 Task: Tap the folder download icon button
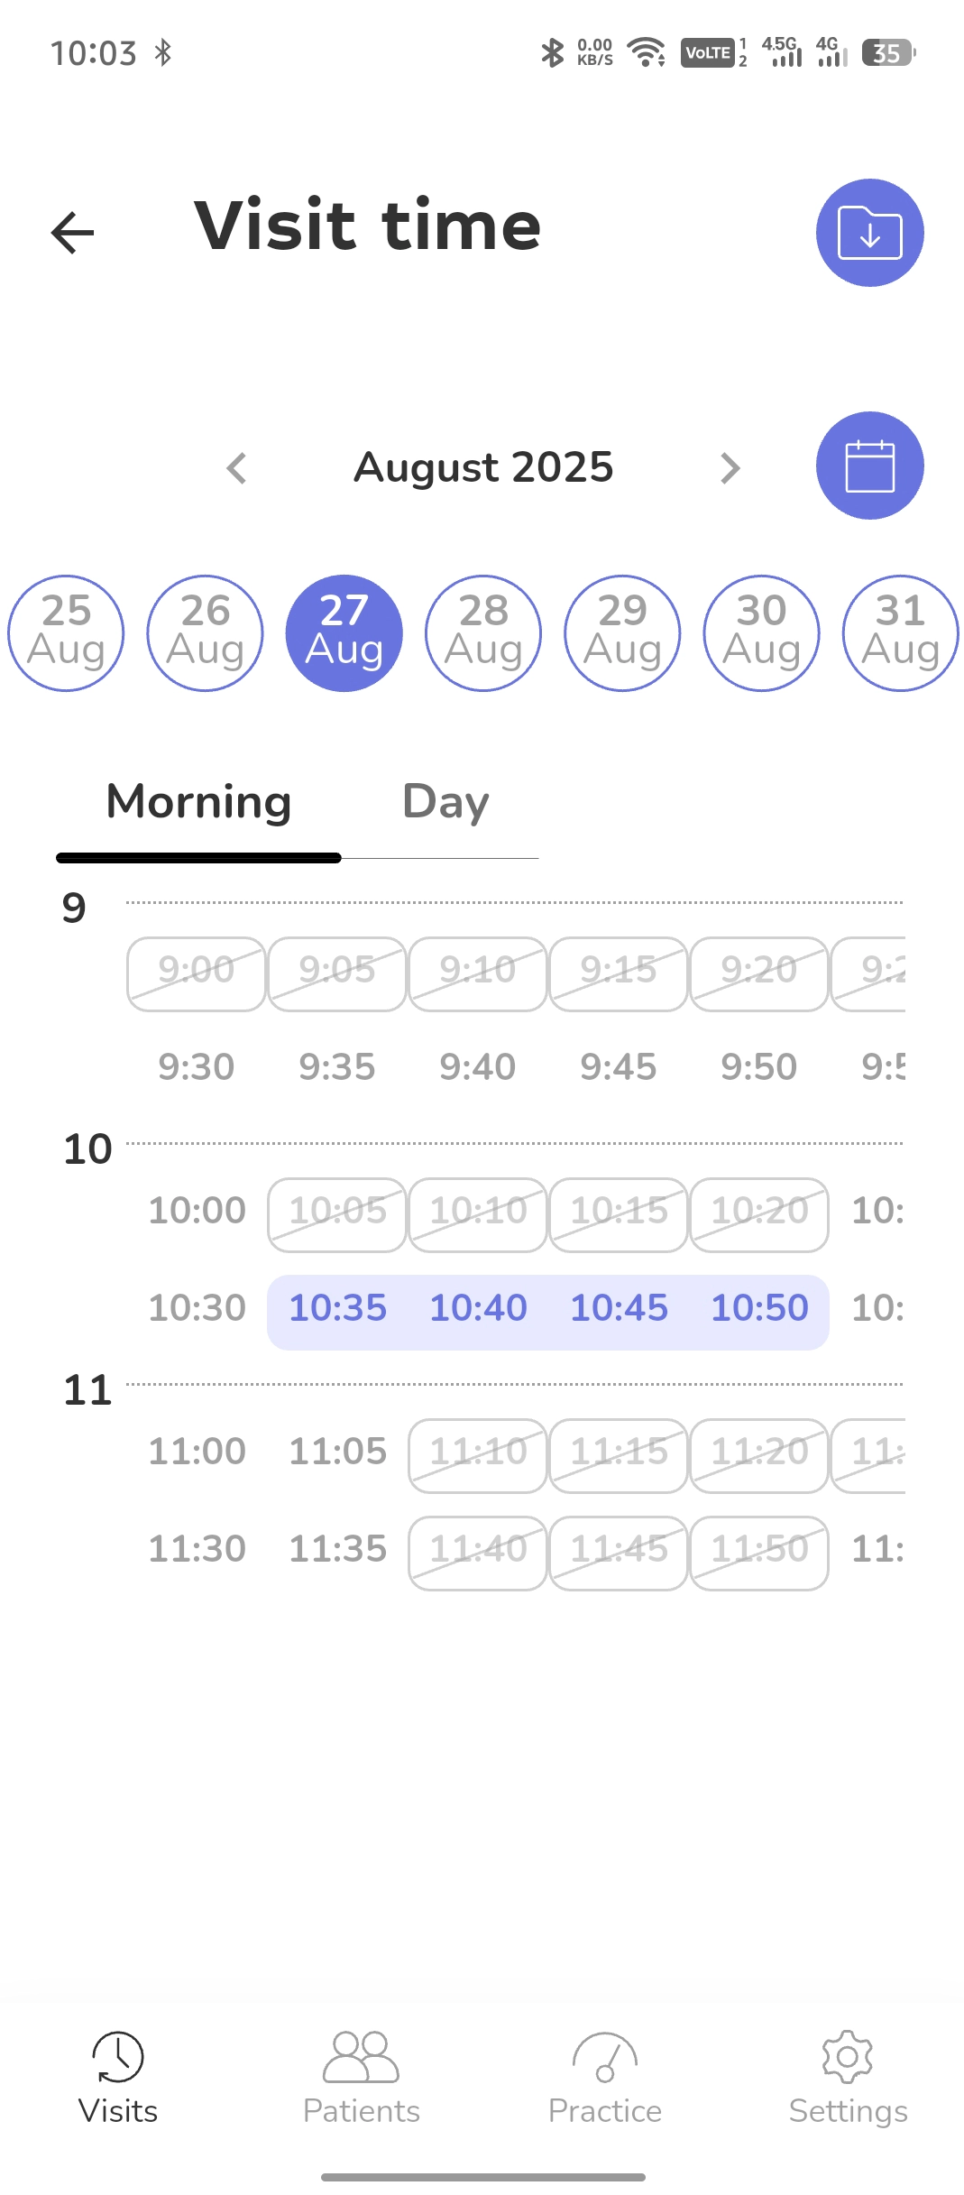[x=869, y=233]
